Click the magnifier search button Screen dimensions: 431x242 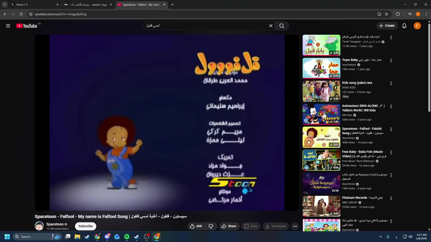(x=282, y=26)
